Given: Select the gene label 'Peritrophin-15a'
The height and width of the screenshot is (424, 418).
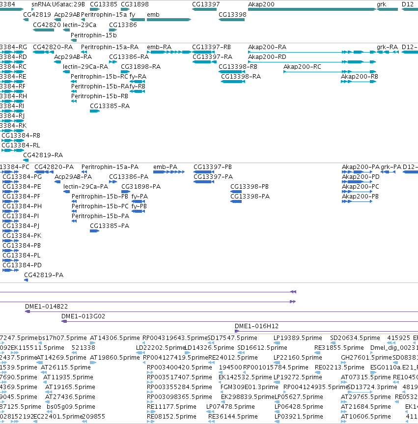Looking at the screenshot, I should 104,15.
